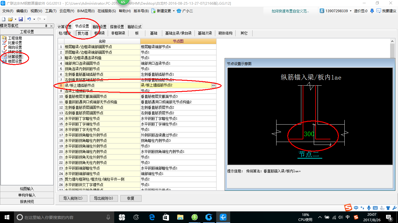Click Windows Start button

pos(7,217)
